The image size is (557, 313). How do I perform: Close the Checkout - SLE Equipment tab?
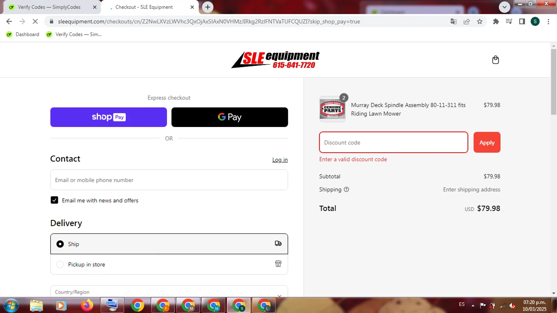[192, 7]
